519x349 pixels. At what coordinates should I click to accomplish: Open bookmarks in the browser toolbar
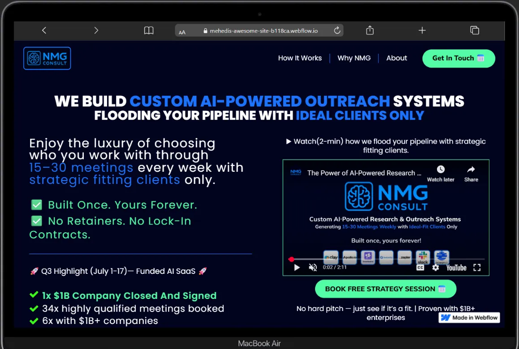click(x=148, y=30)
